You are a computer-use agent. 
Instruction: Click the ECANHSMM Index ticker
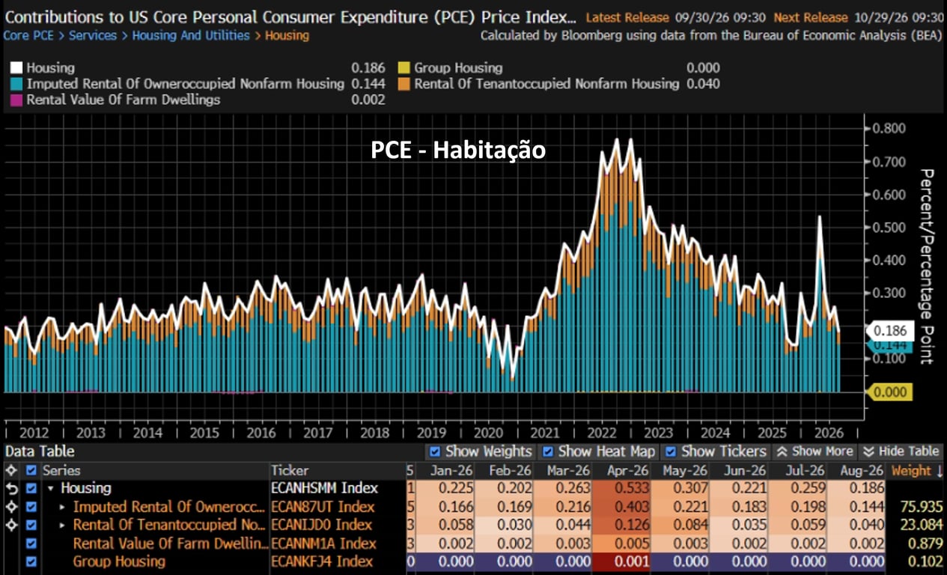[x=324, y=489]
